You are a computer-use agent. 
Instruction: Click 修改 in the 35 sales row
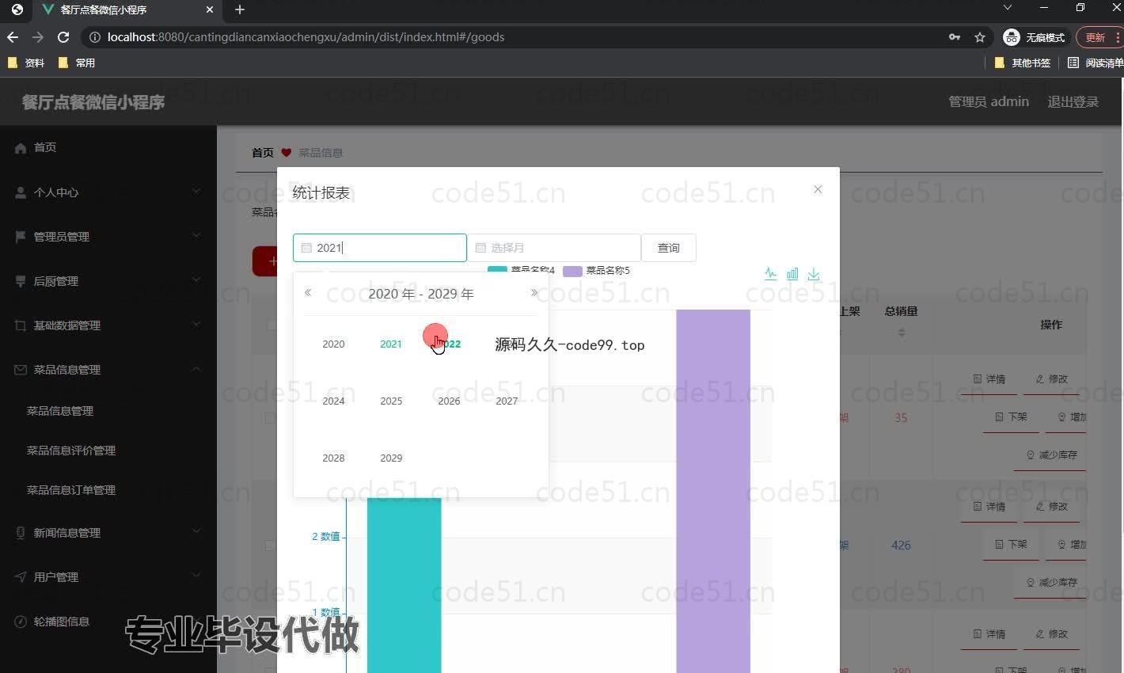point(1052,379)
